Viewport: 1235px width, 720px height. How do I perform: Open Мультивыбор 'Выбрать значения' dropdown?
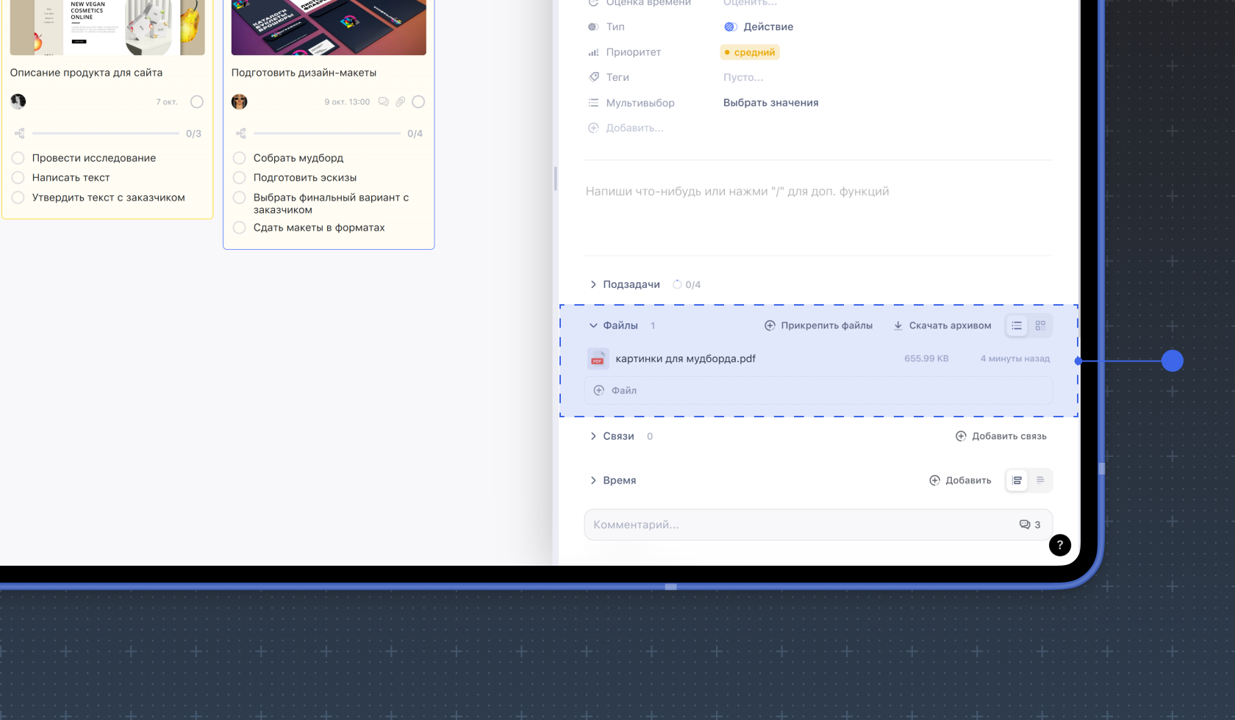tap(770, 103)
